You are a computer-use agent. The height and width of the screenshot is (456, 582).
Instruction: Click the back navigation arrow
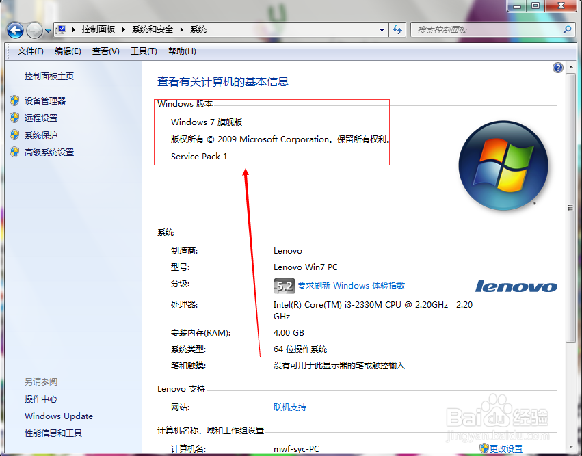14,29
